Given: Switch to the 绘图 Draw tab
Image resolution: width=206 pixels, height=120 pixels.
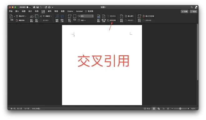Looking at the screenshot, I should tap(24, 11).
